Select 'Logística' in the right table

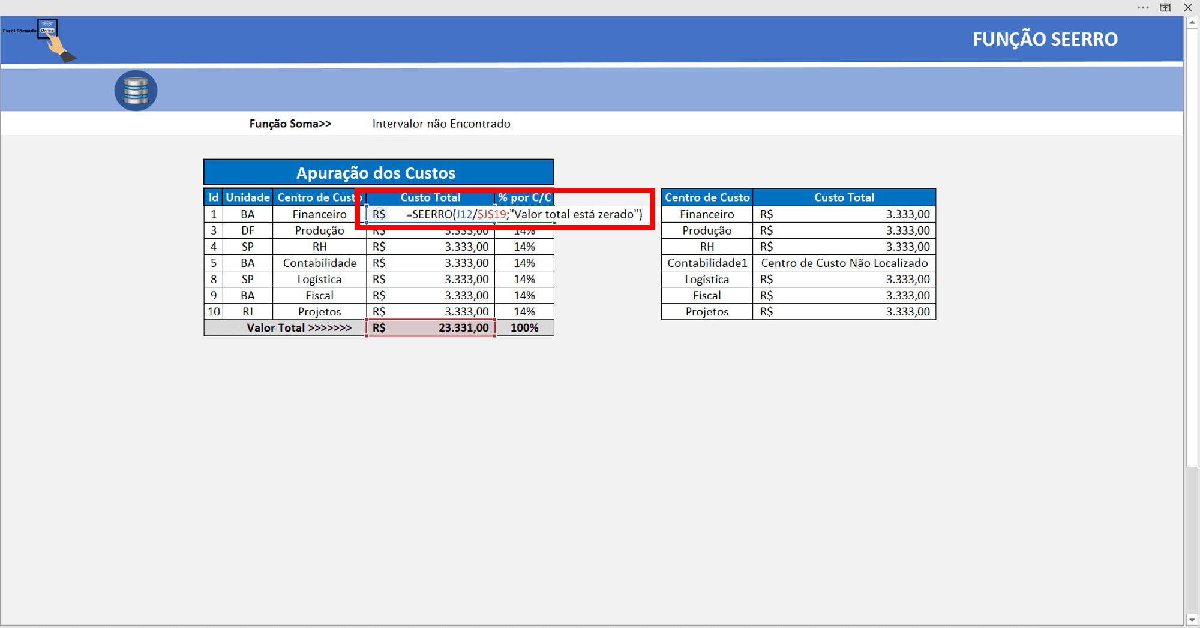pos(707,279)
